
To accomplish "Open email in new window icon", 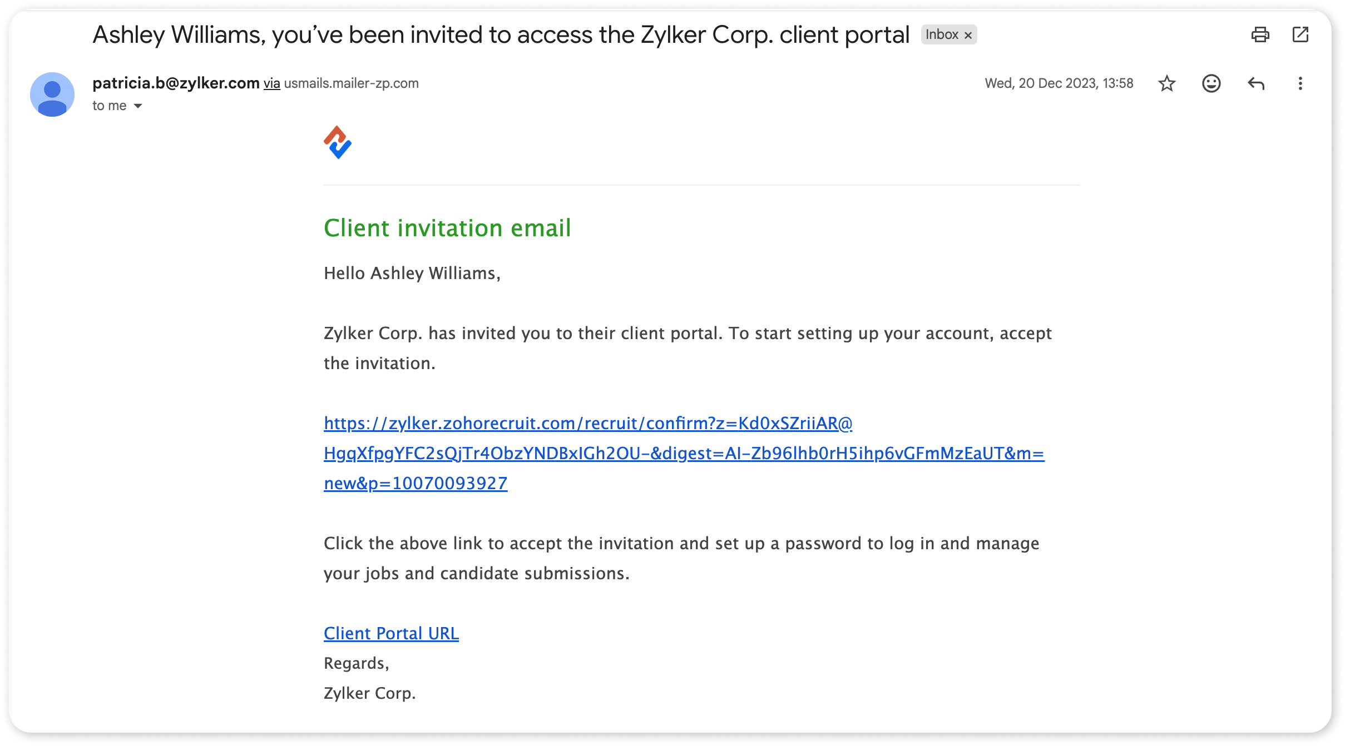I will 1300,35.
